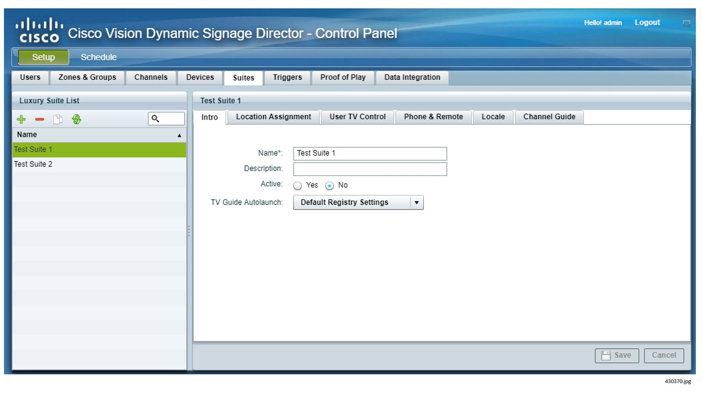Add a new luxury suite with plus icon
Viewport: 703px width, 393px height.
click(21, 119)
